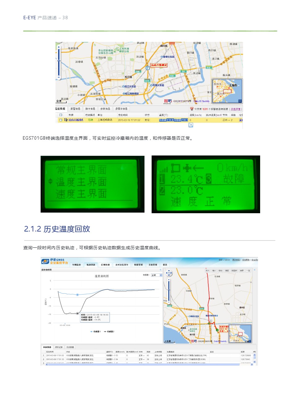Collapse the Shanghai overview minimap with its corner icon
This screenshot has width=293, height=396.
pyautogui.click(x=240, y=101)
